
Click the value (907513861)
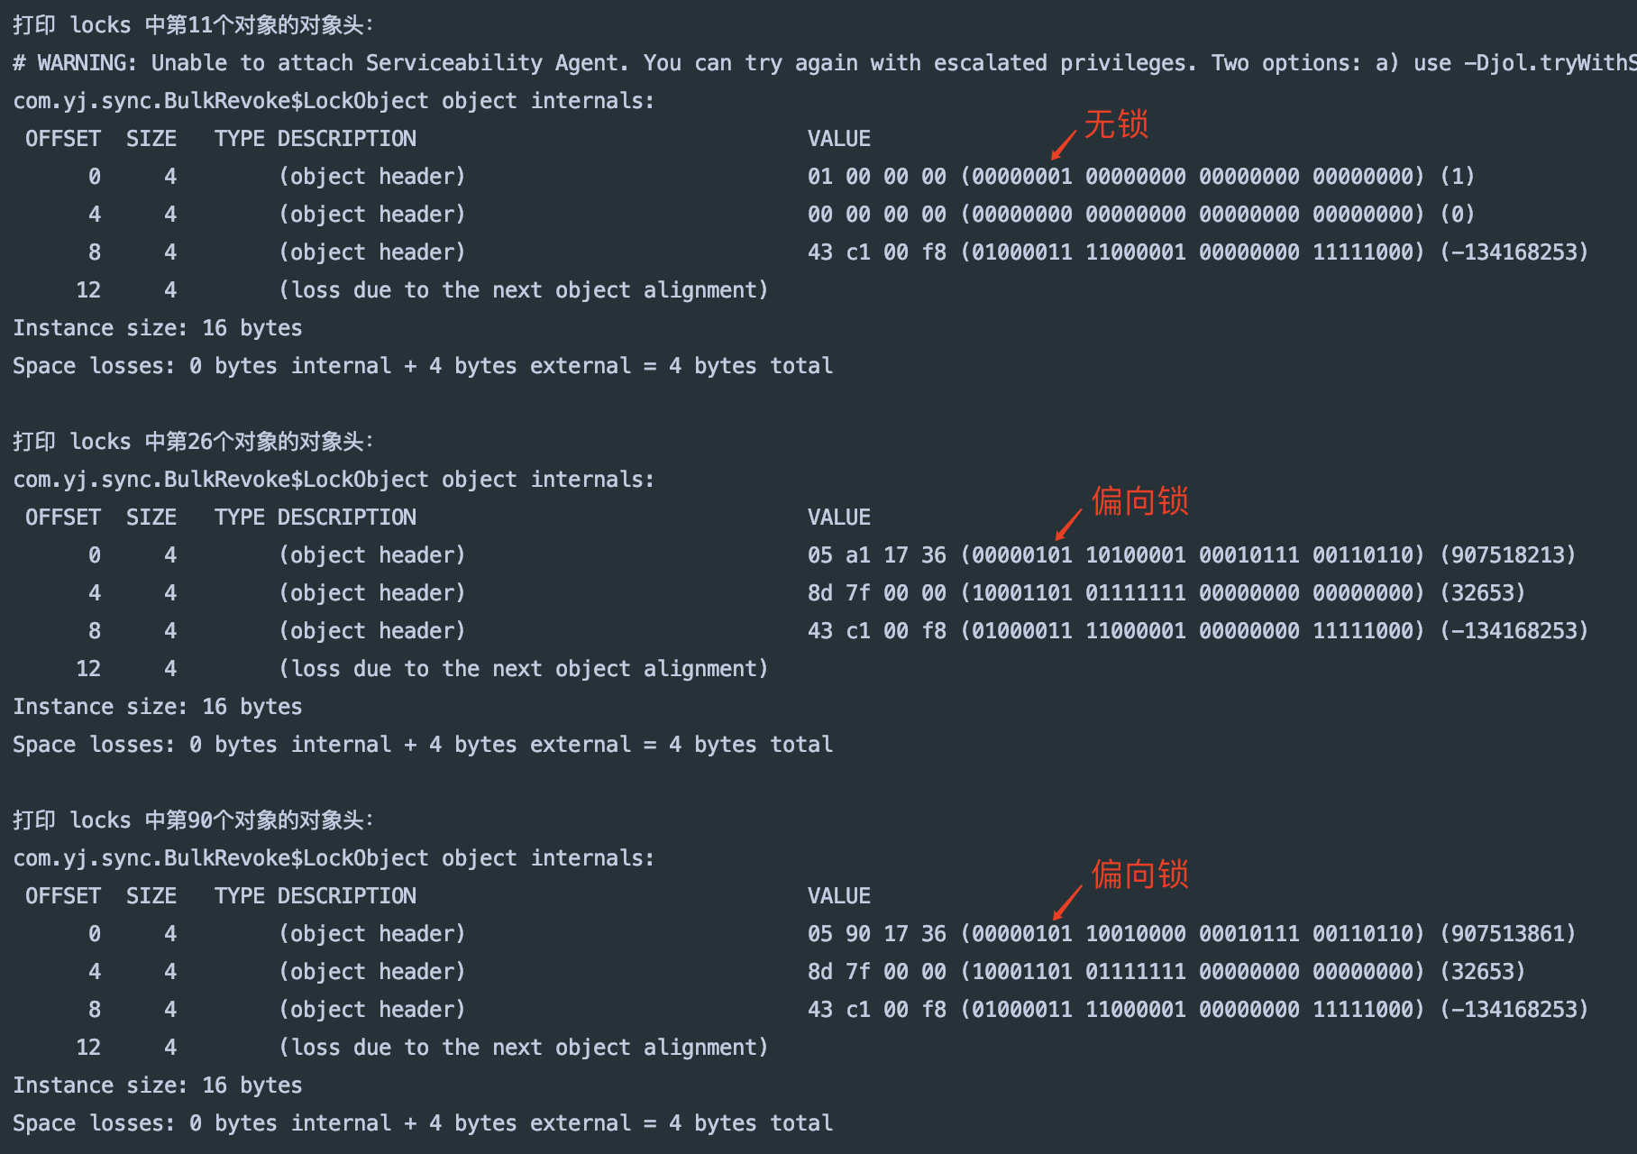coord(1507,934)
